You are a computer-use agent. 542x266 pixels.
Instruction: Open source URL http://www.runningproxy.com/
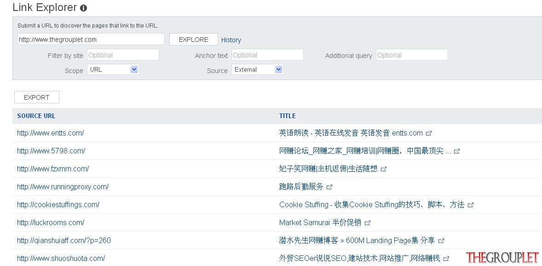[63, 187]
